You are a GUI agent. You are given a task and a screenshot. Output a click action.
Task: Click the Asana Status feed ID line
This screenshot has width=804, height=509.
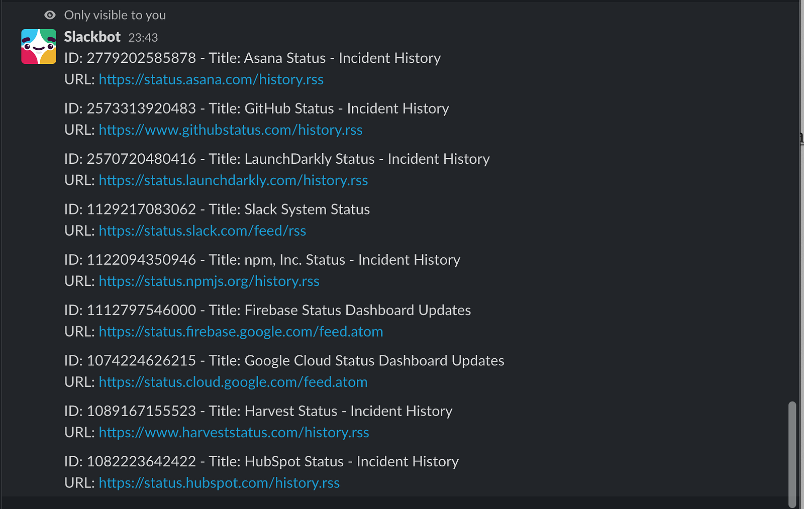point(252,58)
